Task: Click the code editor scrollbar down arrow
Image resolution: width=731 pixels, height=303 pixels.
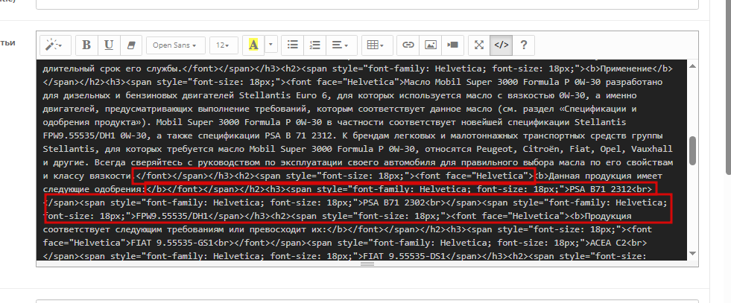Action: coord(692,253)
